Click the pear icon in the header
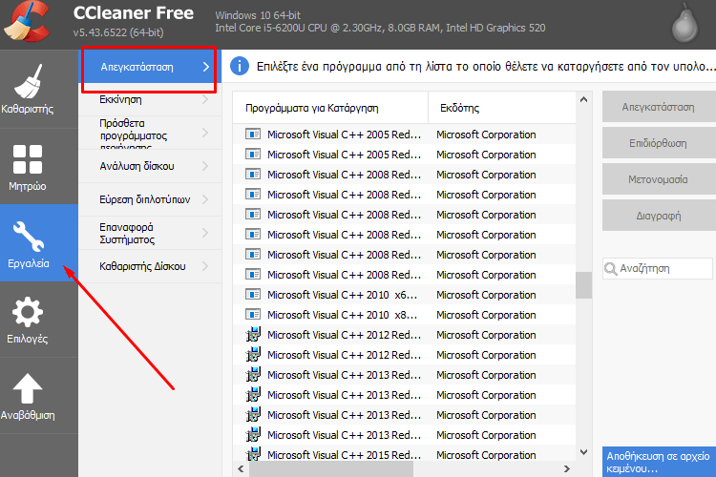Image resolution: width=716 pixels, height=477 pixels. [x=684, y=24]
